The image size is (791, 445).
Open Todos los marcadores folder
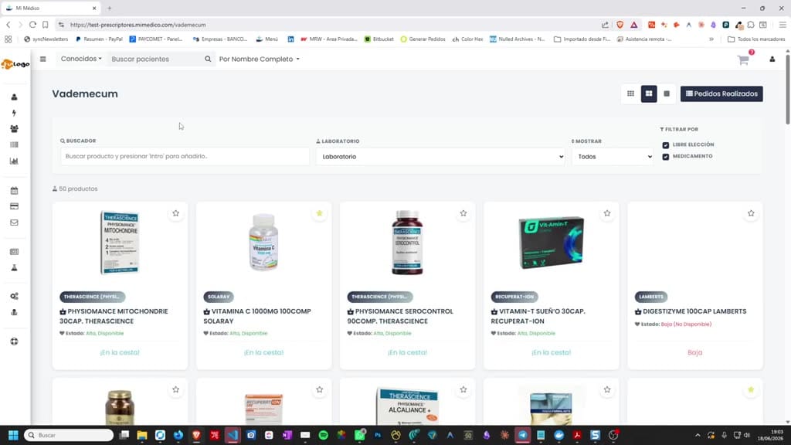click(756, 39)
